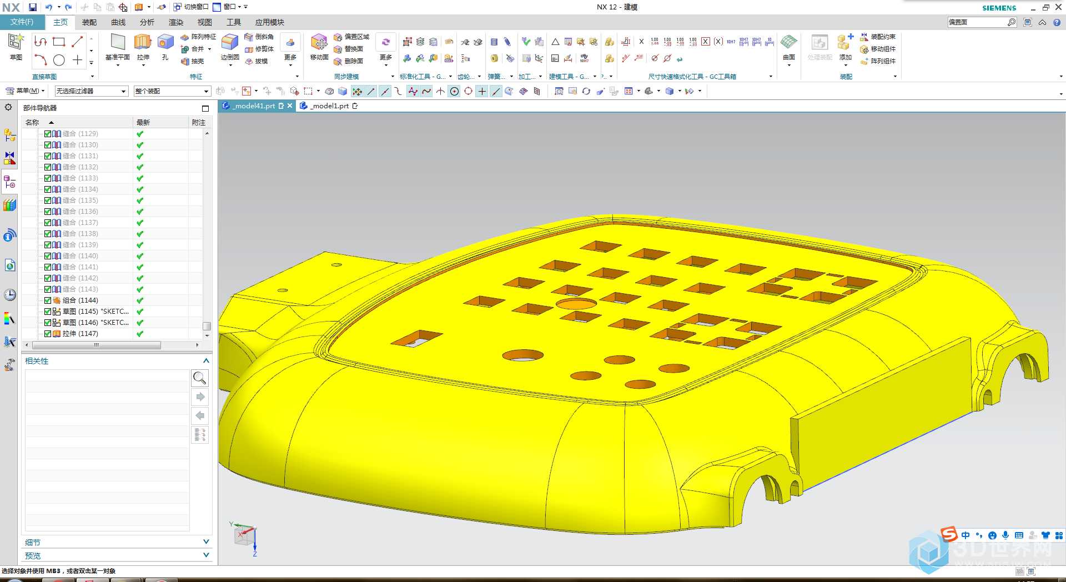Click the part navigator horizontal scrollbar

97,345
